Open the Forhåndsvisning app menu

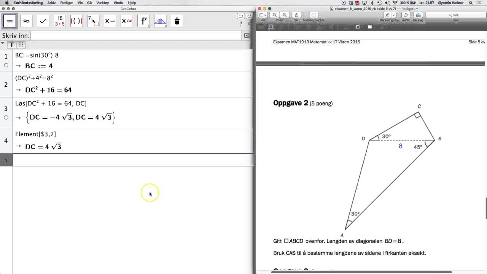click(x=28, y=3)
